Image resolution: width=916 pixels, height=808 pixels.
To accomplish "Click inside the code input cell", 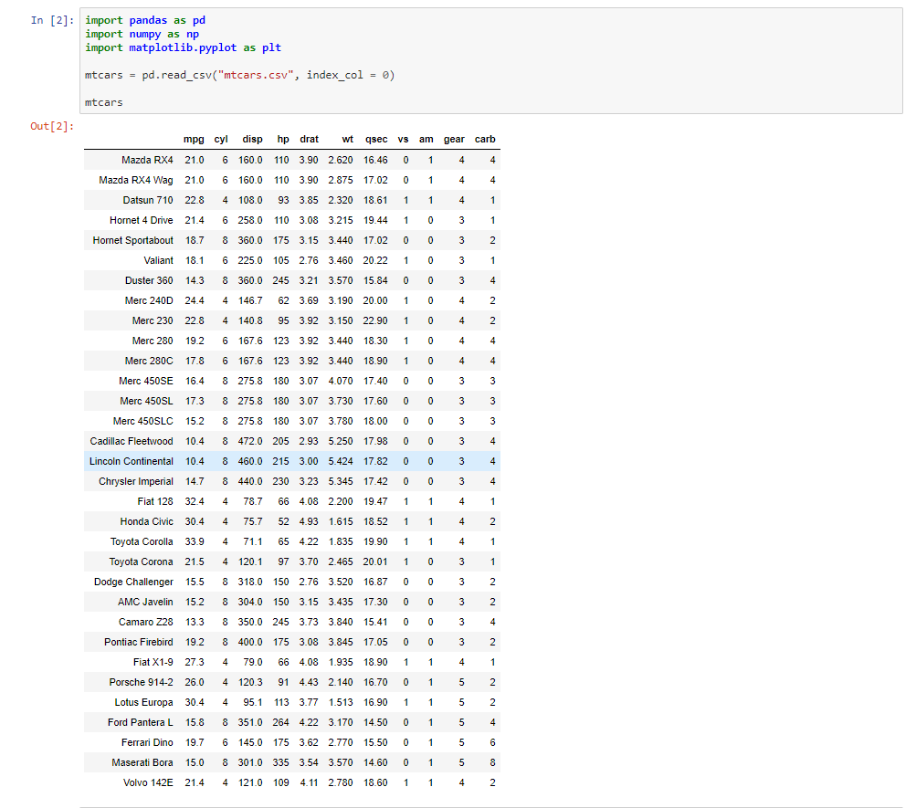I will (x=490, y=61).
